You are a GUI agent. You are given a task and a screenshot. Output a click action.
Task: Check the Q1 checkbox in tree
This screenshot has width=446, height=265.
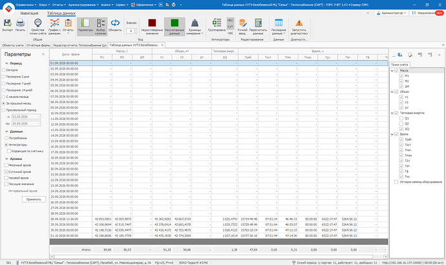(x=401, y=118)
